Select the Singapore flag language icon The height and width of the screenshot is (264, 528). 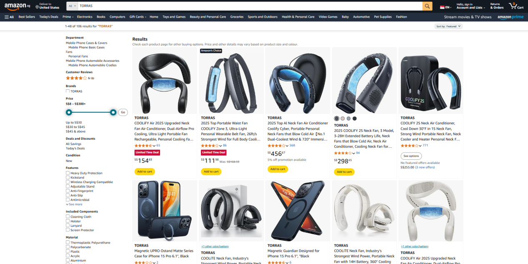click(442, 7)
